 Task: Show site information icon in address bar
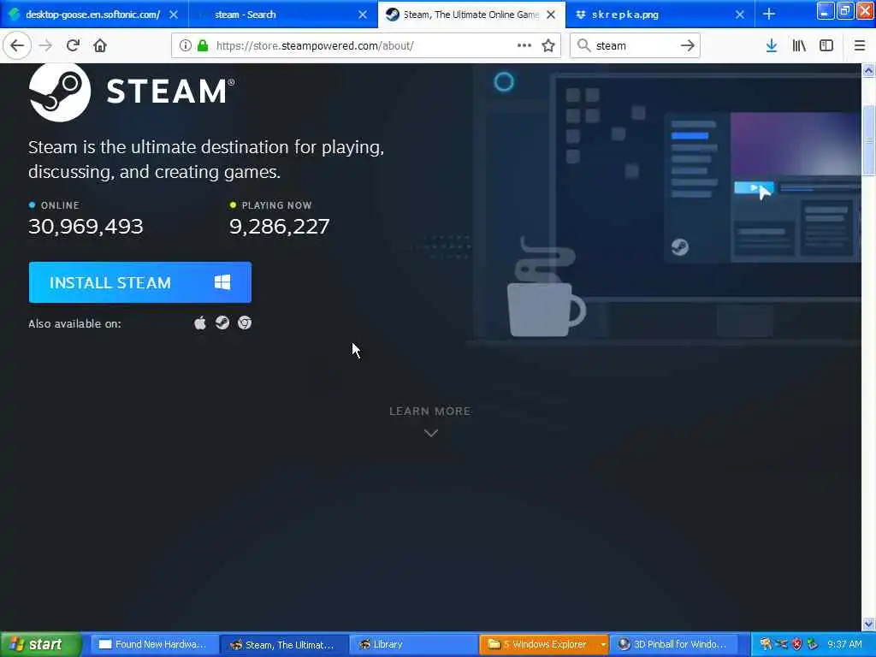point(185,45)
